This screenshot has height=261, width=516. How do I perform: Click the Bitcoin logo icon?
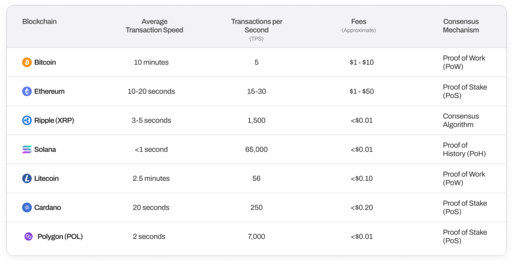click(x=27, y=62)
